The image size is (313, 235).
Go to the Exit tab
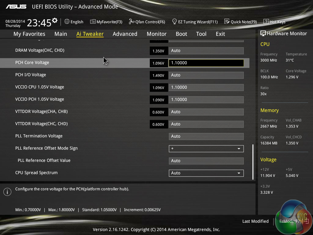coord(220,34)
